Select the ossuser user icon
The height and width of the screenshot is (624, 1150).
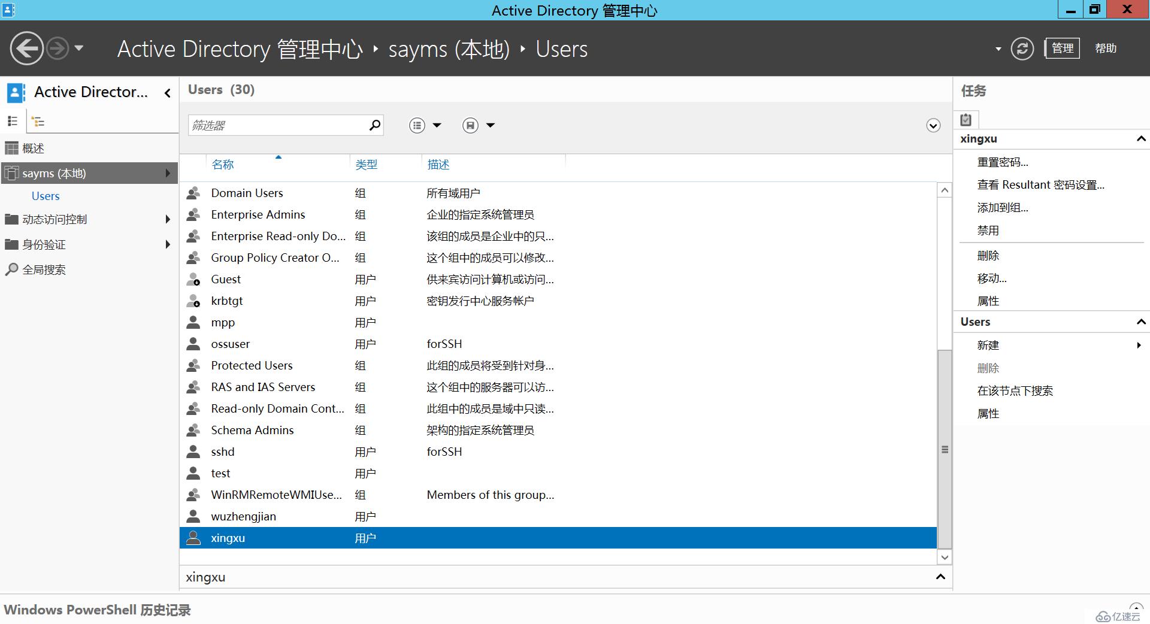193,344
